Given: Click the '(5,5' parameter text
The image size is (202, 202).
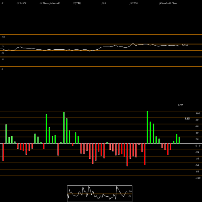Looking at the screenshot, I should click(104, 3).
